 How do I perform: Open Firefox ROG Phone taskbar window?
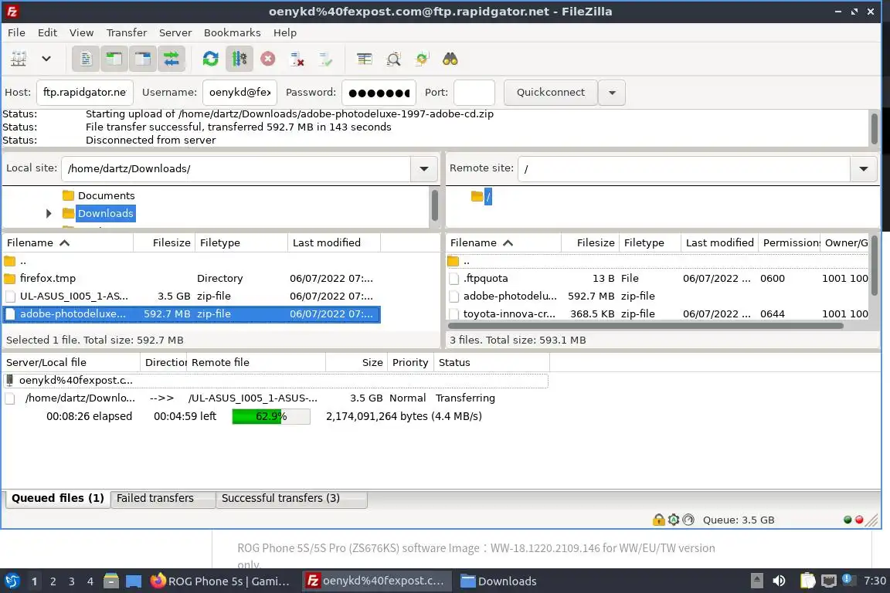(221, 581)
